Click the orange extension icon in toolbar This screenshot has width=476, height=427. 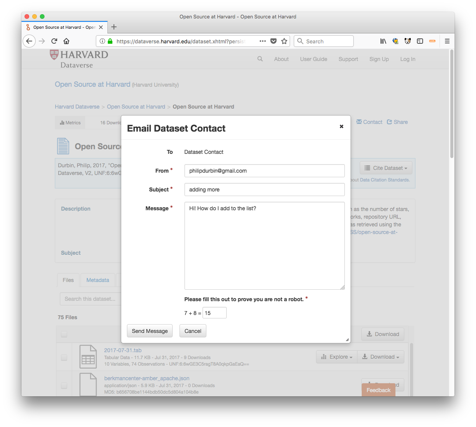coord(432,41)
